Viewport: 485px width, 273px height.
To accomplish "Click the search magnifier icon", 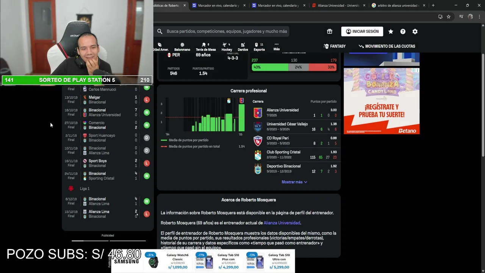I will (x=160, y=31).
